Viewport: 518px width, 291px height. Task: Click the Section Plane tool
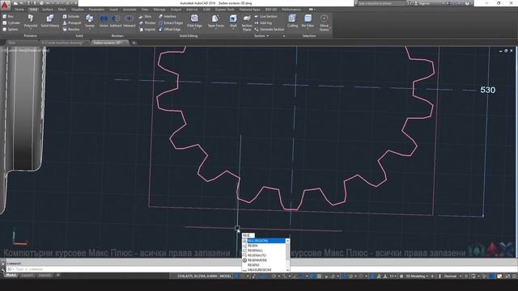click(247, 23)
